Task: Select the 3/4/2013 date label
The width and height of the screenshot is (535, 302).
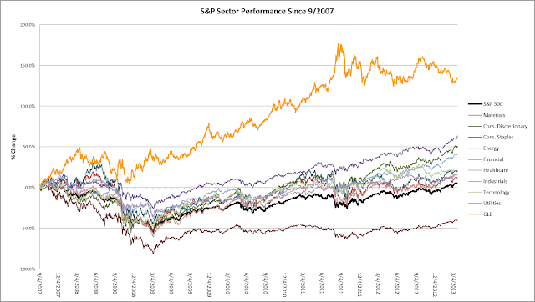Action: point(454,281)
